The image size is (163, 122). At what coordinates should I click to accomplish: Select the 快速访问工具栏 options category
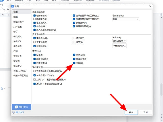[21, 75]
